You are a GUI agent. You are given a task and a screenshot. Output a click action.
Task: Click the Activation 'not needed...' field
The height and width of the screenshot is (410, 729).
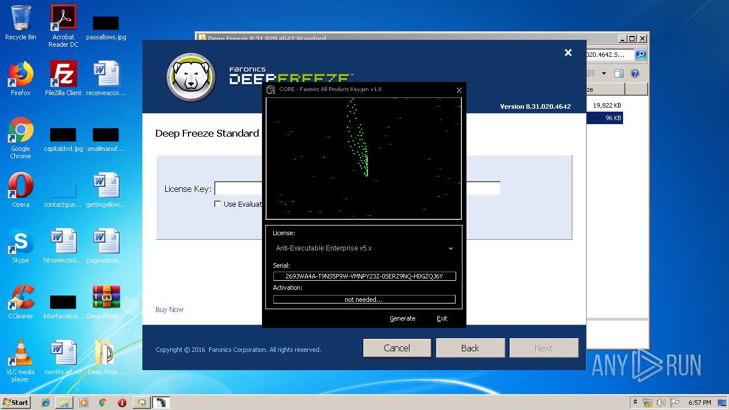tap(364, 300)
